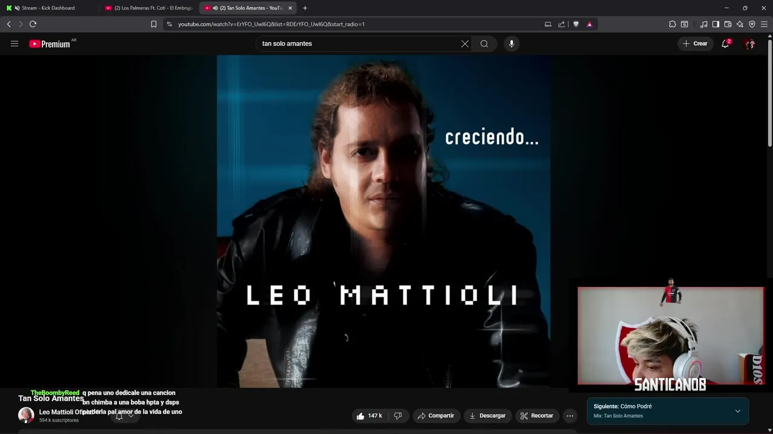Click the Descargar button
This screenshot has height=434, width=773.
tap(487, 415)
